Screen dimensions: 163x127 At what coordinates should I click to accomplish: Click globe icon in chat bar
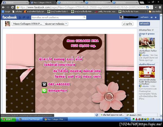tap(97, 115)
